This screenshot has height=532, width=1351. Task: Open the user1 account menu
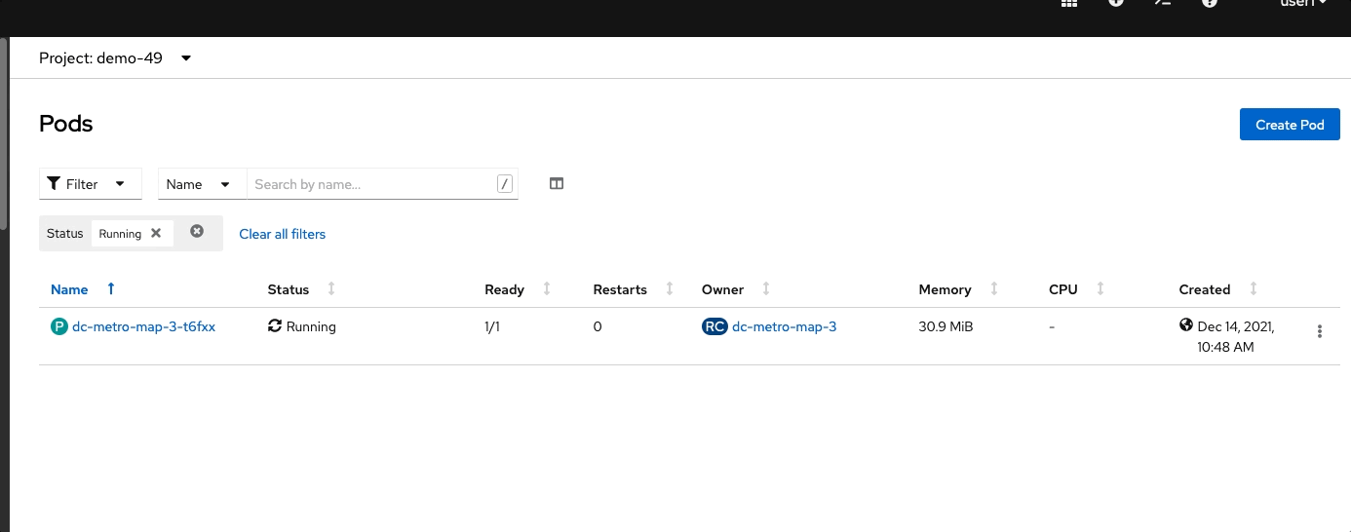coord(1303,3)
